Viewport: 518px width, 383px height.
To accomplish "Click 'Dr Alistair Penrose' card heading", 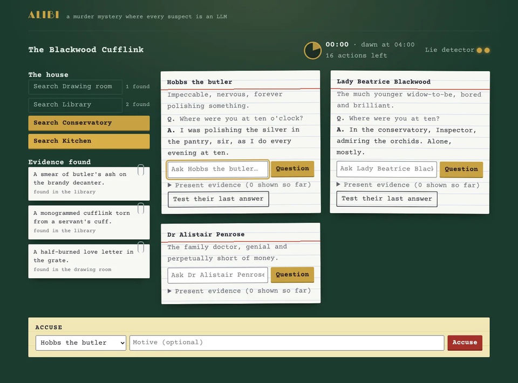I will click(206, 235).
